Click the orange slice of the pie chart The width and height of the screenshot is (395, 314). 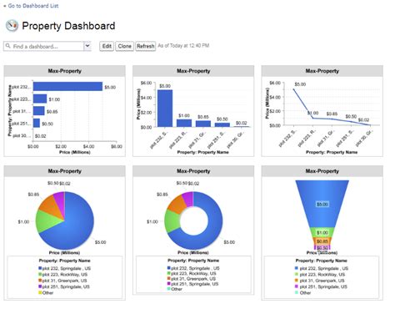[x=51, y=206]
